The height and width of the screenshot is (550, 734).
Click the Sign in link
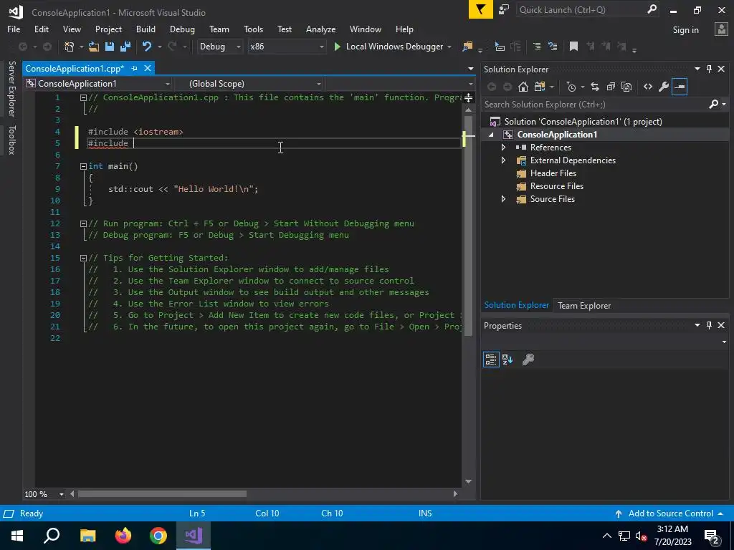point(685,30)
